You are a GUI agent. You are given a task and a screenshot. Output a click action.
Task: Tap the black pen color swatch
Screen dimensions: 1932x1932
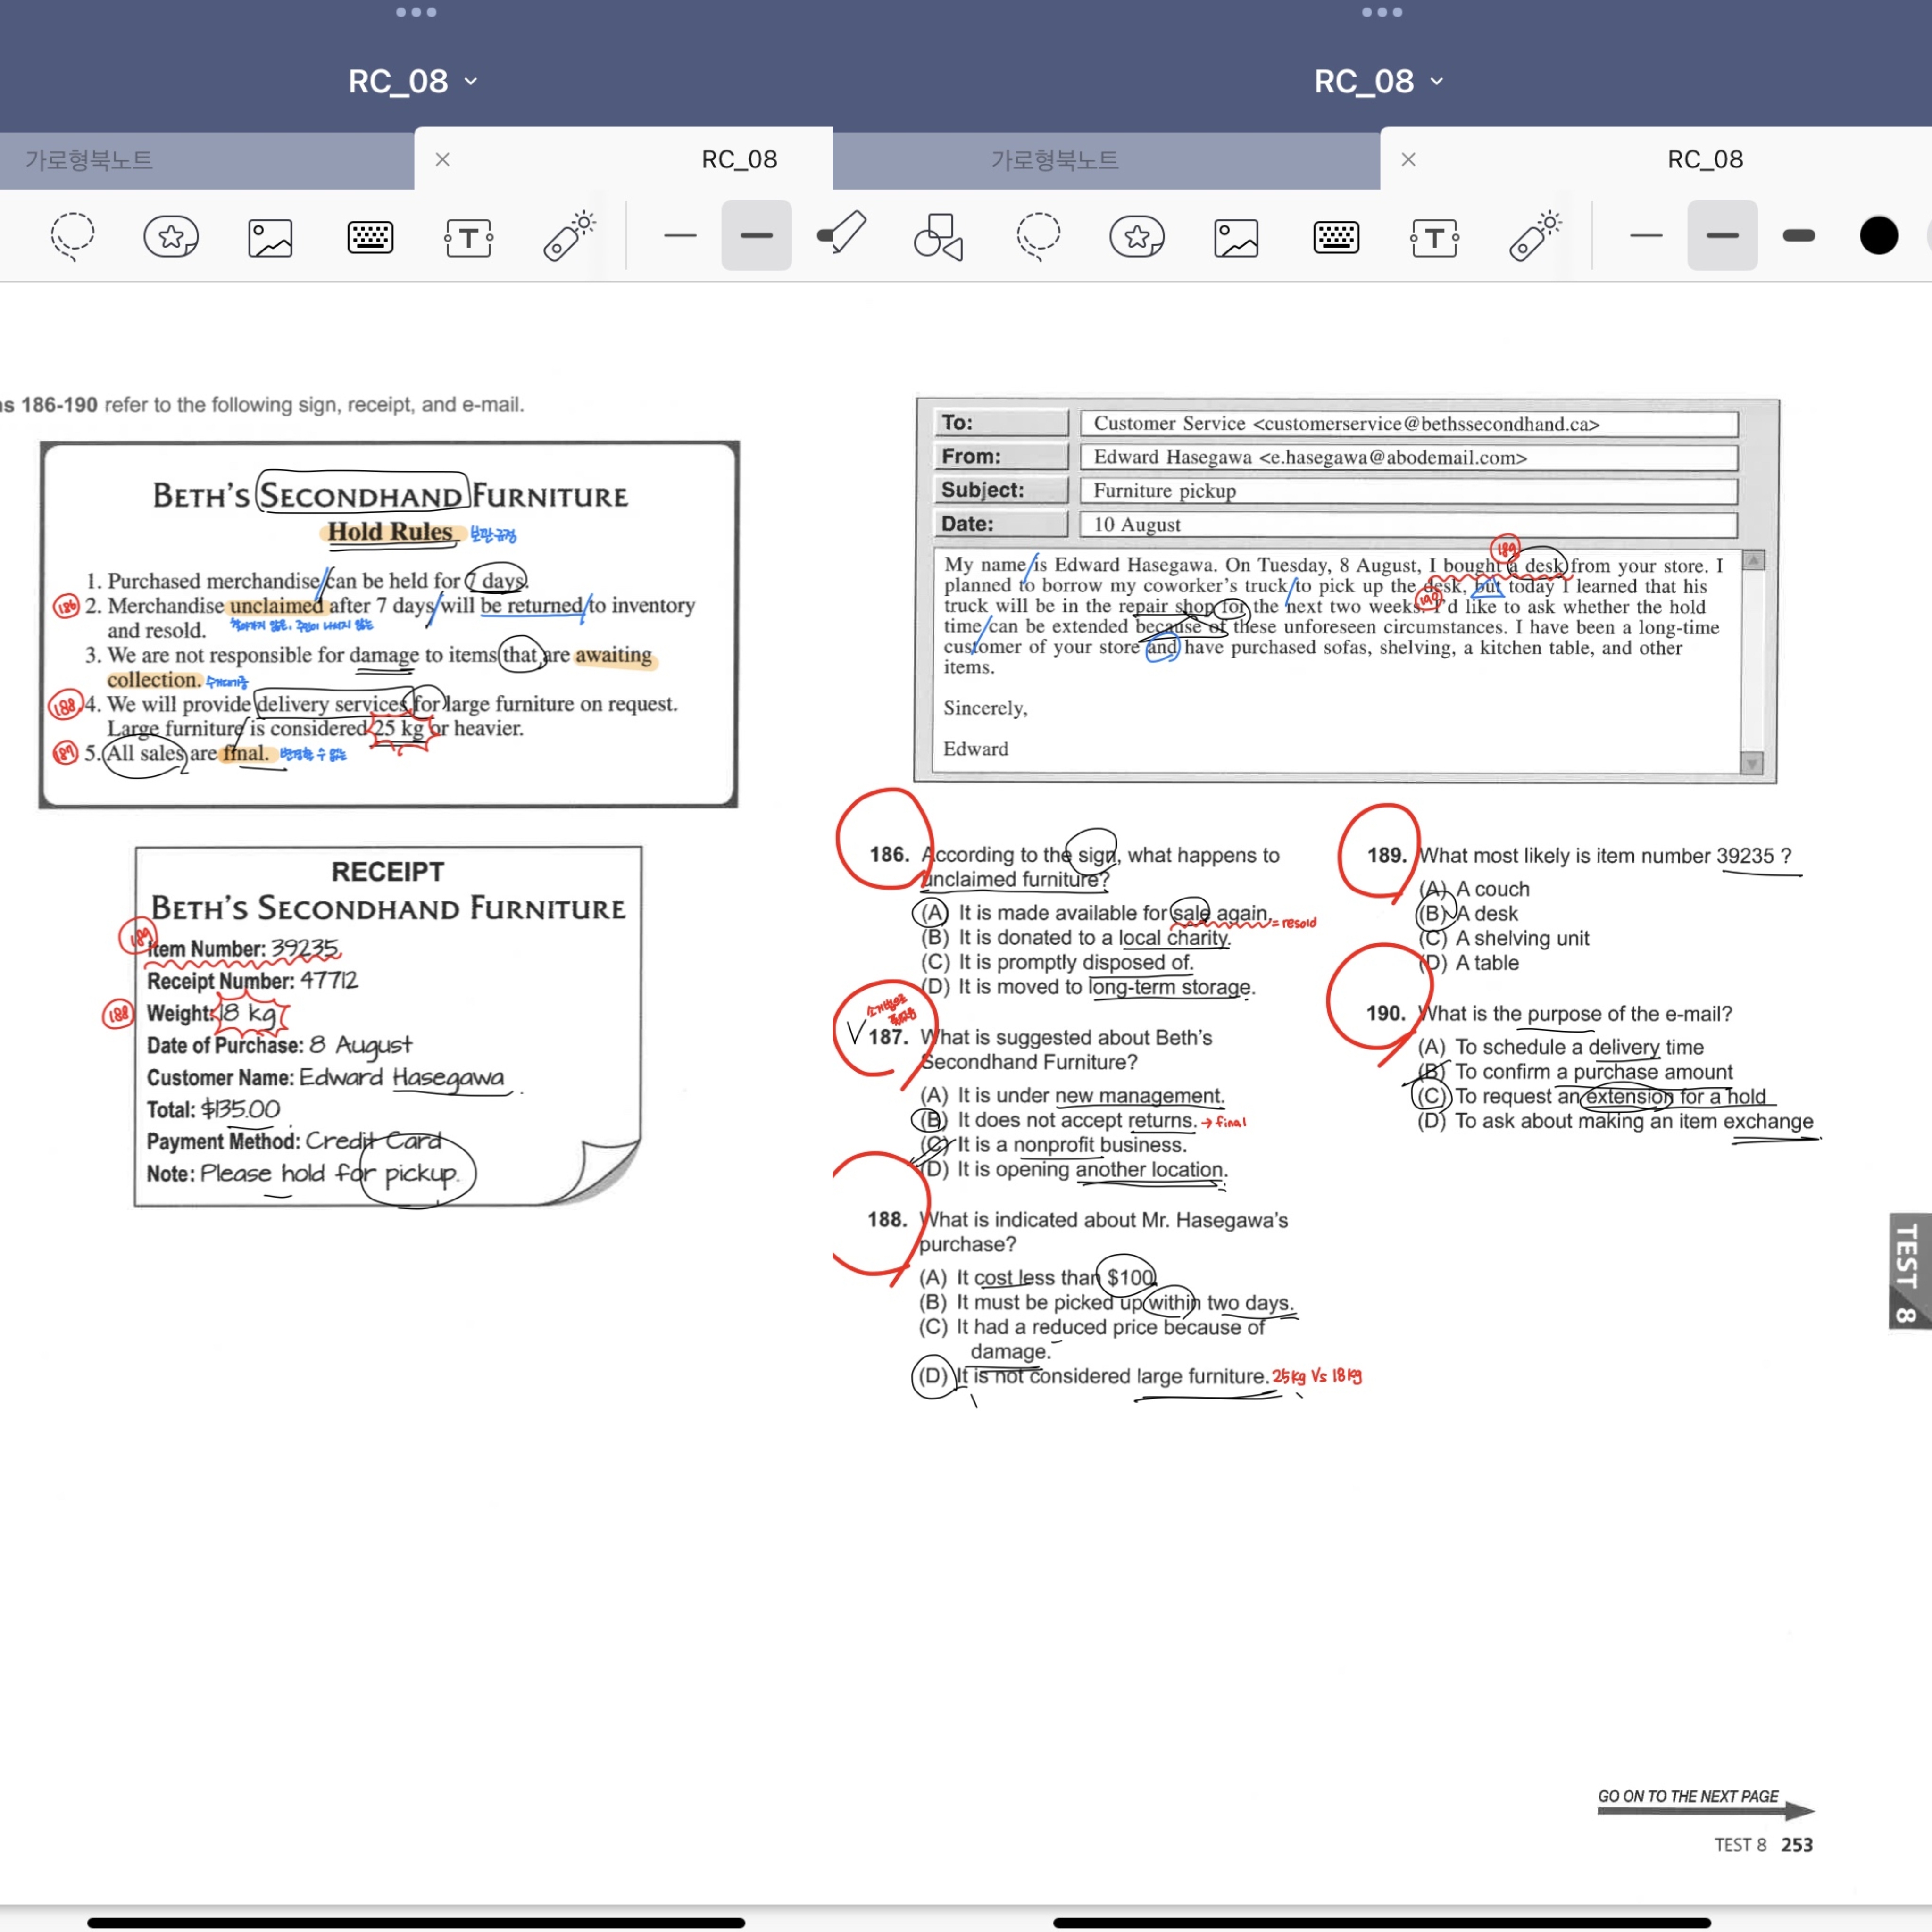(x=1878, y=236)
